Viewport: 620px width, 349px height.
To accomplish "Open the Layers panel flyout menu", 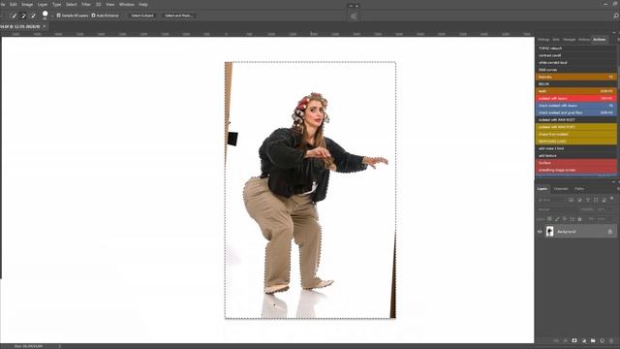I will (x=618, y=189).
